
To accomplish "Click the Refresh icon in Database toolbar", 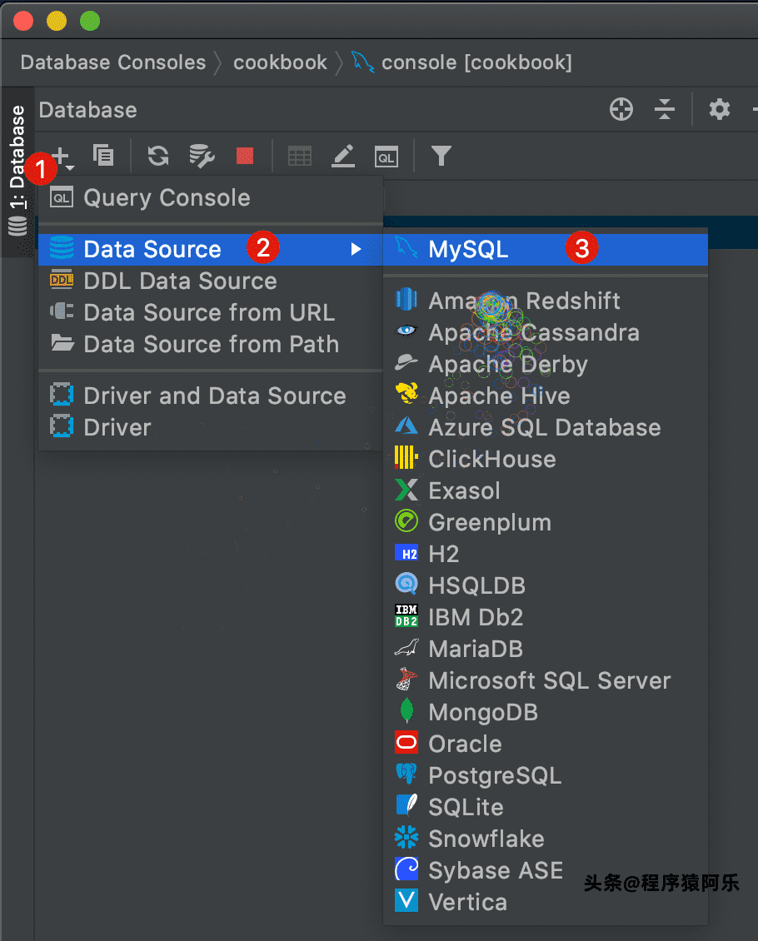I will [x=158, y=156].
